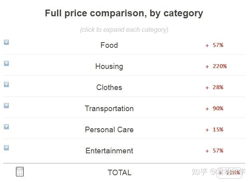The width and height of the screenshot is (252, 182).
Task: Expand the Clothes category plus icon
Action: [x=6, y=84]
